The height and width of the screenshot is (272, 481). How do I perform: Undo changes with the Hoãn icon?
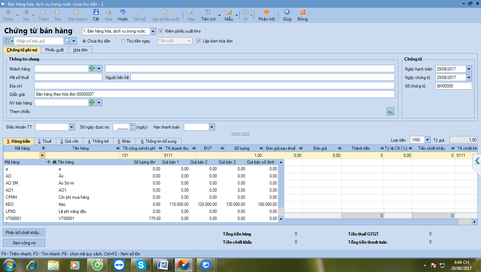[x=123, y=12]
